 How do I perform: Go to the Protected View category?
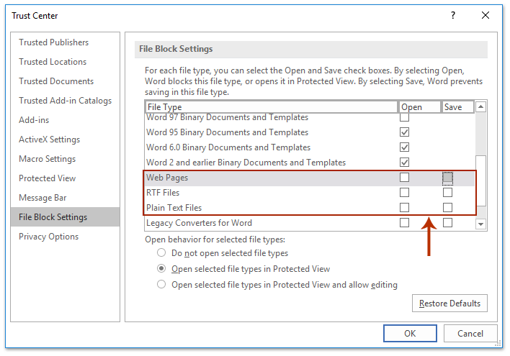pos(48,178)
